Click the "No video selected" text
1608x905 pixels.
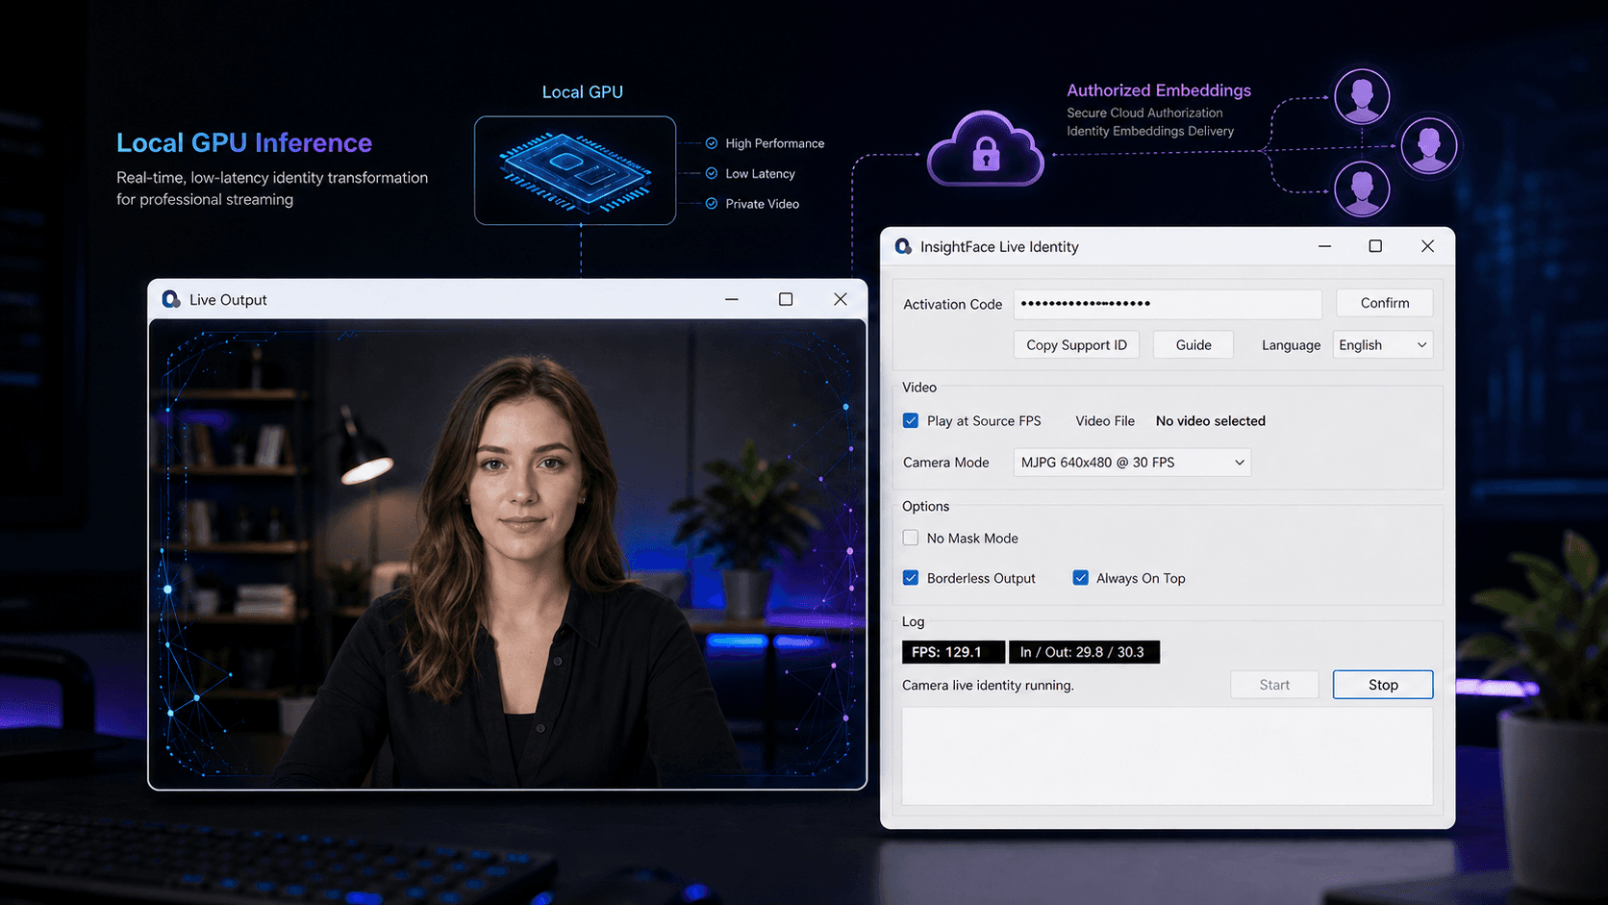[x=1211, y=421]
